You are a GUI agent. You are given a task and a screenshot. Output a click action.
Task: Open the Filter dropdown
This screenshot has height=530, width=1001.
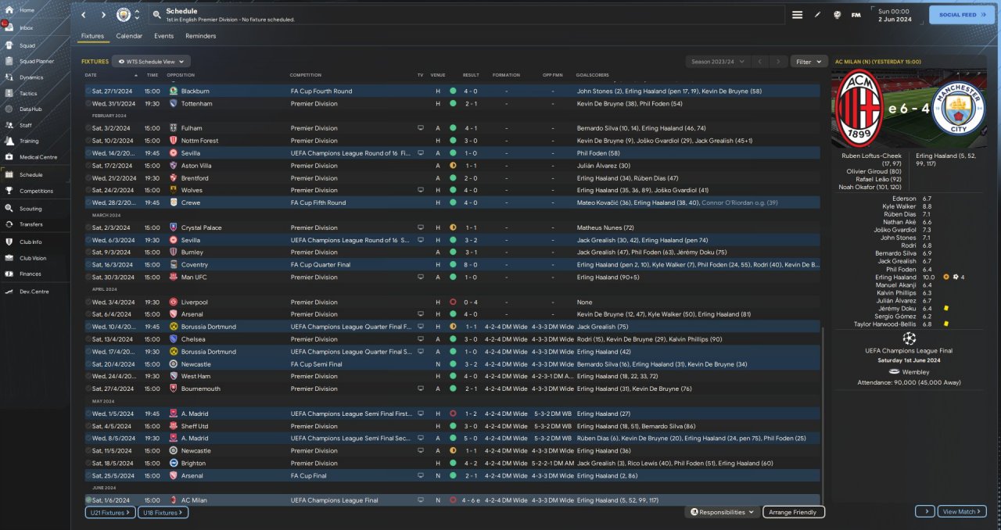pos(809,61)
